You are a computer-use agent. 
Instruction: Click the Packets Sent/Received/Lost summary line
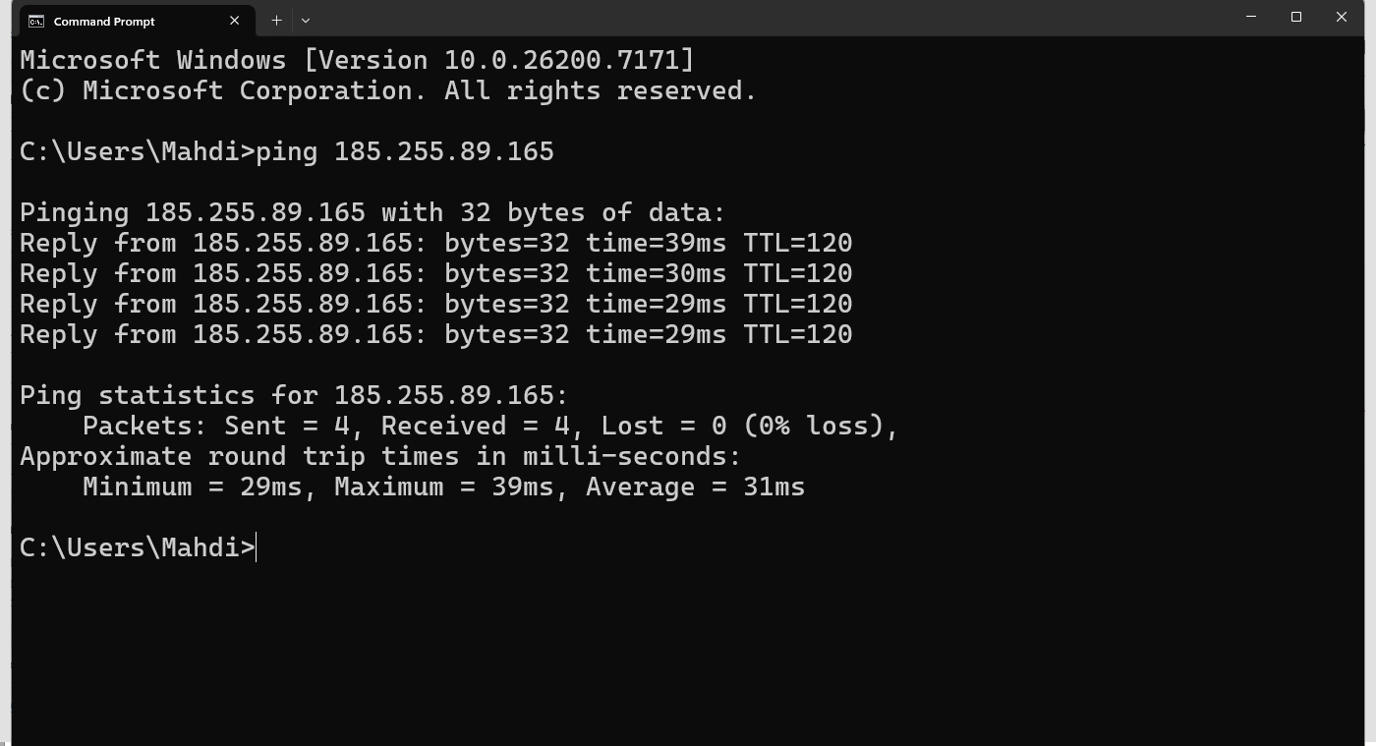click(490, 426)
